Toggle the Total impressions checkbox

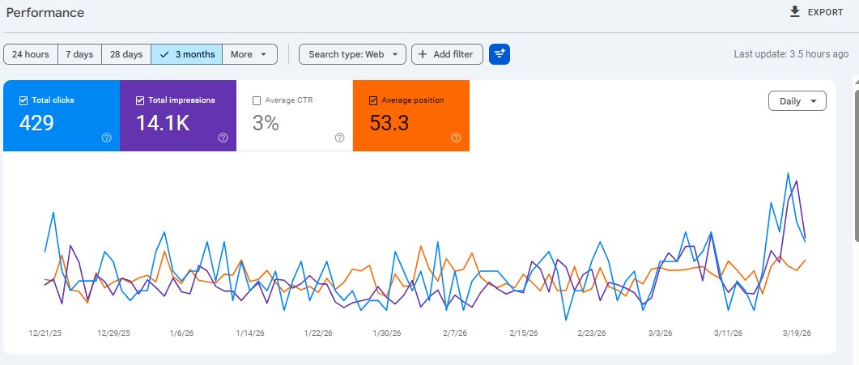coord(140,100)
